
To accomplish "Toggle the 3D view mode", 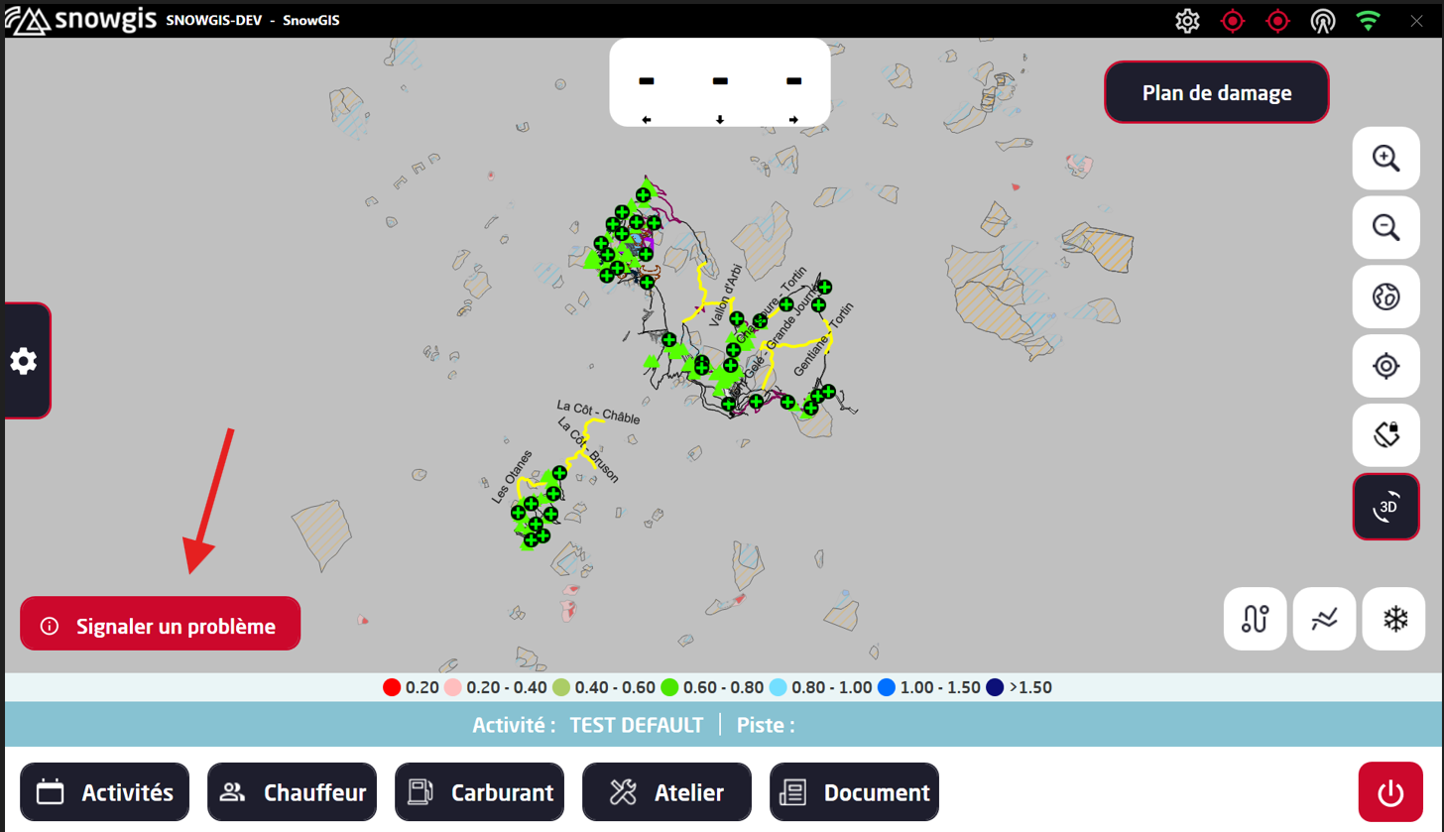I will coord(1385,506).
